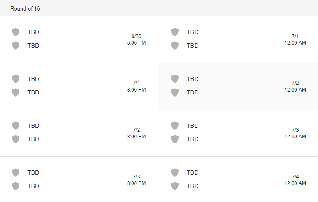Click top team shield in 7/3 8:00 PM match
This screenshot has height=202, width=318.
click(16, 172)
